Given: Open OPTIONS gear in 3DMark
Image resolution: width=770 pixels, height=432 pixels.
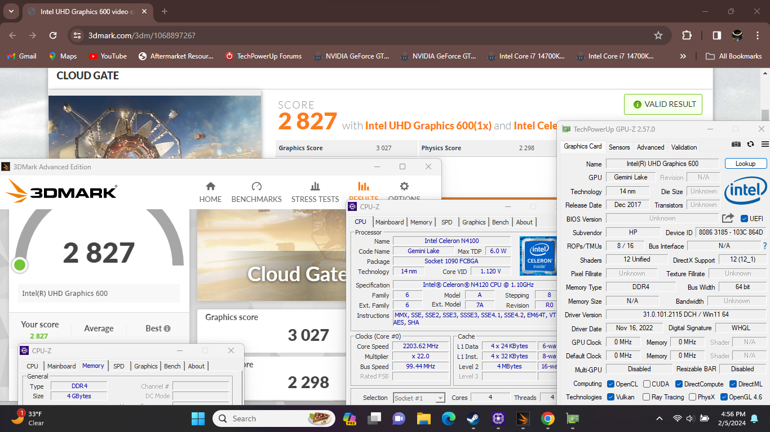Looking at the screenshot, I should 404,187.
